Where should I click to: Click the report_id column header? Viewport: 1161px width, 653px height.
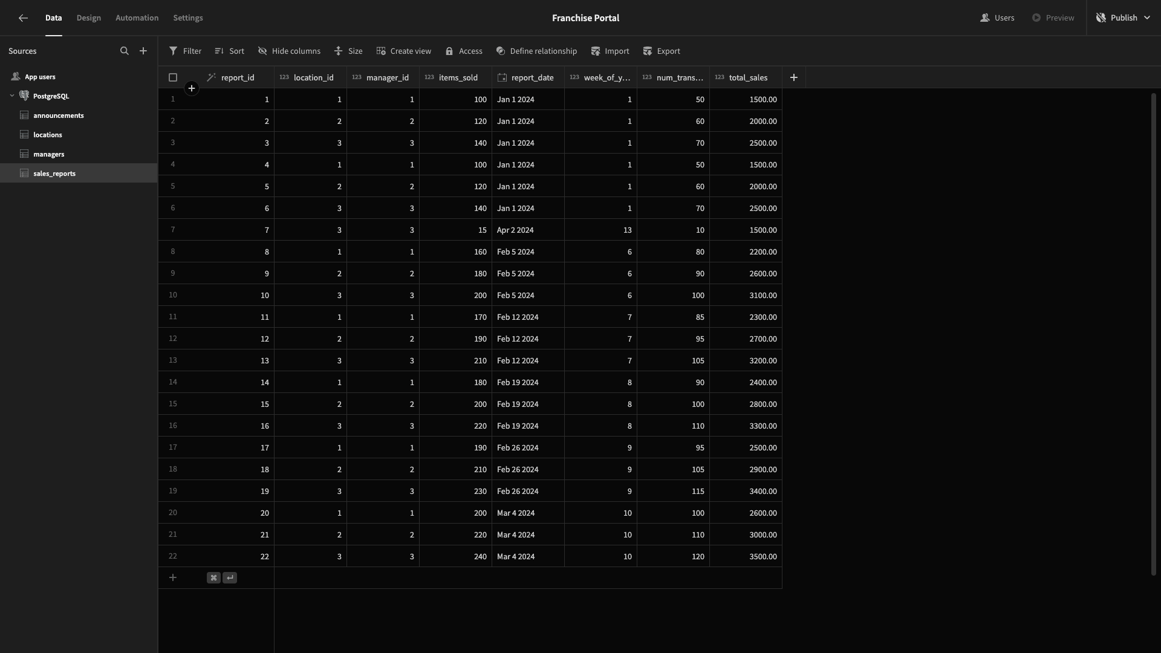tap(238, 77)
